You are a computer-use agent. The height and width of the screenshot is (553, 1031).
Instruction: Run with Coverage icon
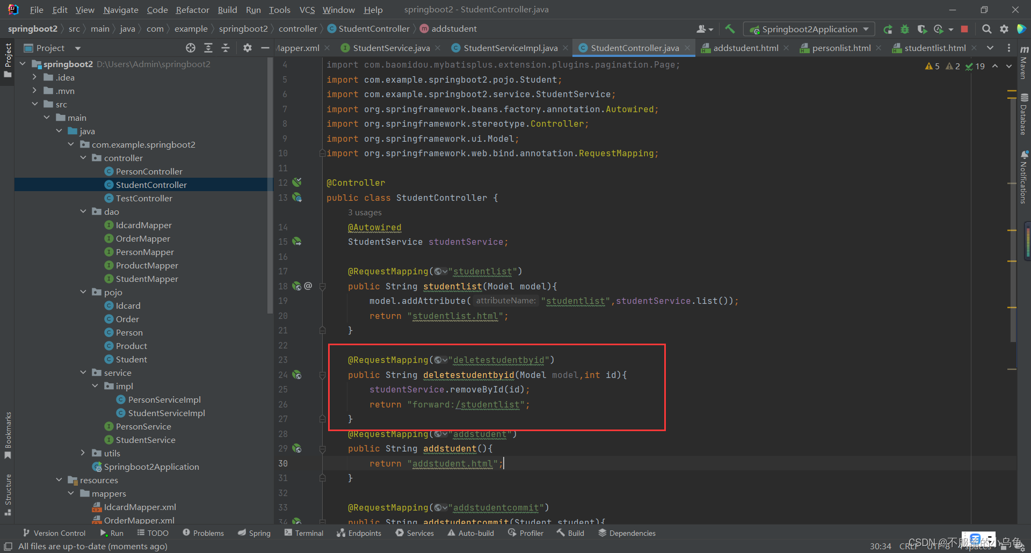[922, 29]
